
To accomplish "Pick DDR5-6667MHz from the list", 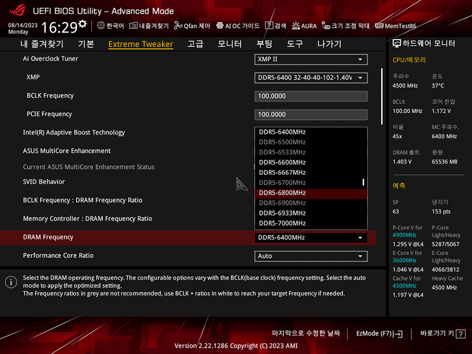I will click(311, 173).
